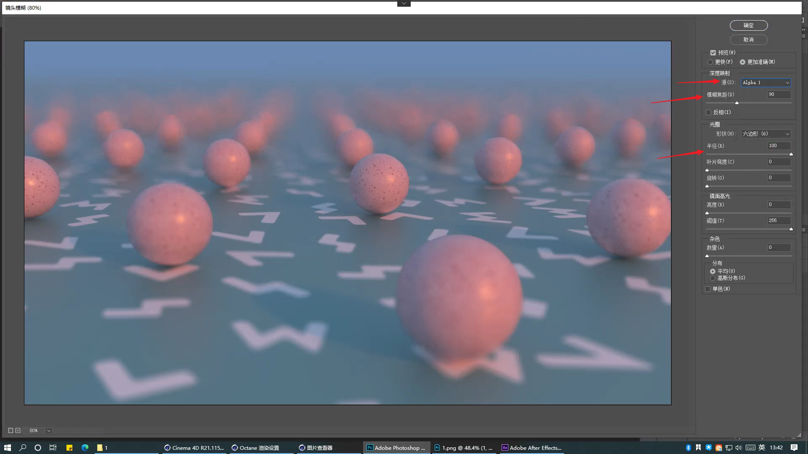Open the folder named 1 on taskbar
Viewport: 808px width, 454px height.
click(x=126, y=448)
